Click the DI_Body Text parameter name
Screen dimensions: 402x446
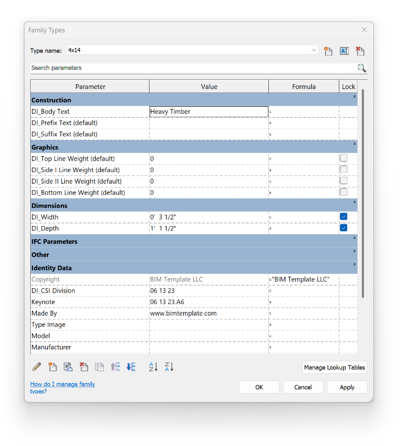(x=51, y=112)
